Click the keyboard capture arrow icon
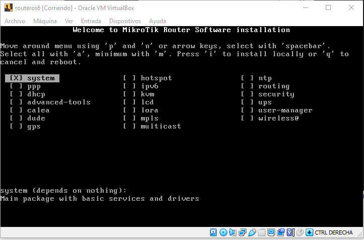 [309, 232]
